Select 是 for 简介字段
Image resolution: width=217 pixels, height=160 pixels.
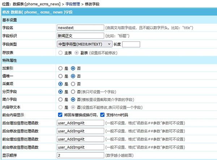pyautogui.click(x=60, y=100)
